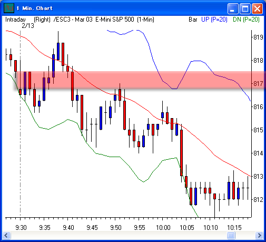Click the right scroll arrow of the chart scrollbar
Image resolution: width=266 pixels, height=242 pixels.
click(259, 235)
